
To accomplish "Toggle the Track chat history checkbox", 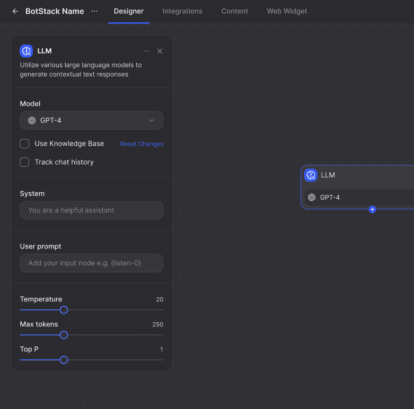I will 24,162.
